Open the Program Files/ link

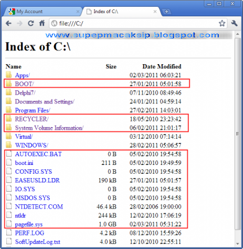(x=32, y=110)
